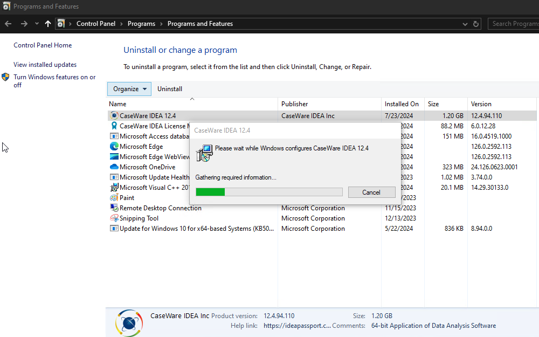This screenshot has height=337, width=539.
Task: Click the Search Programs input field
Action: [x=514, y=24]
